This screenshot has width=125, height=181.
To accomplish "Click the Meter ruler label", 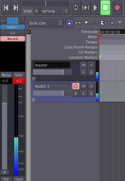I will click(93, 37).
